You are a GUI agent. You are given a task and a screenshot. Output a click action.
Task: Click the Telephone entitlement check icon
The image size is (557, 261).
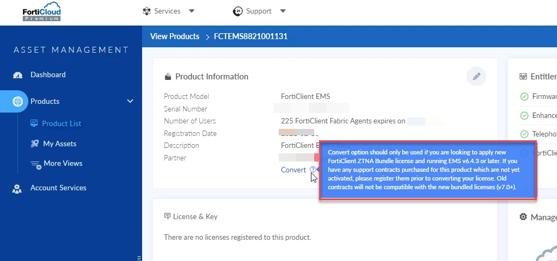(x=524, y=134)
